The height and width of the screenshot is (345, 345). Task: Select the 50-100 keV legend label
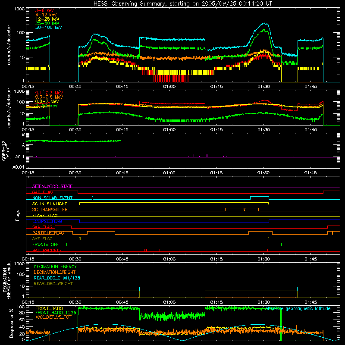49,28
